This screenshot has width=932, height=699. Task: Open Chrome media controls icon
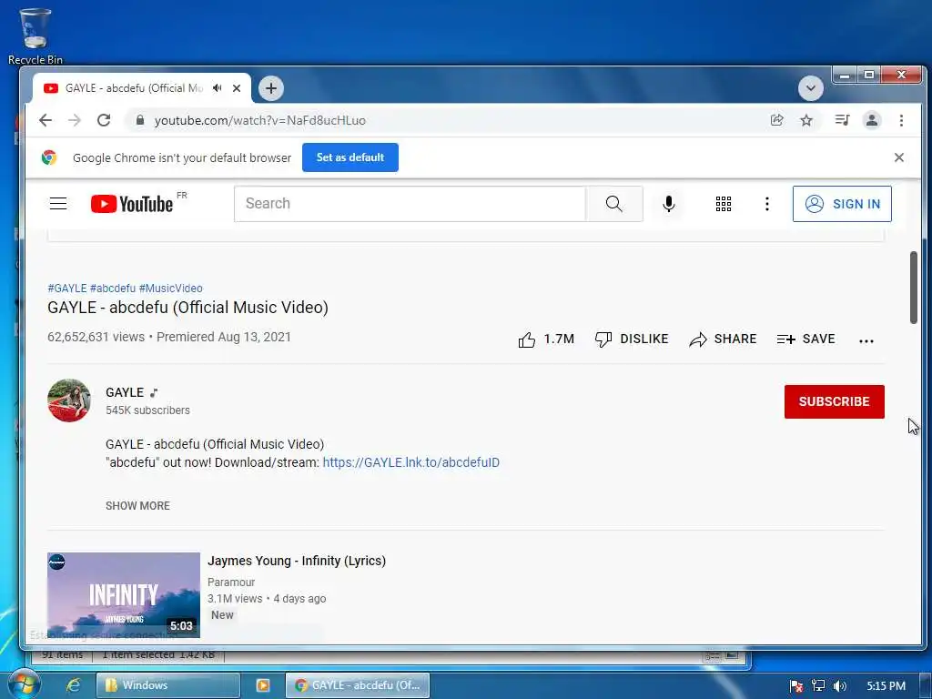[842, 120]
